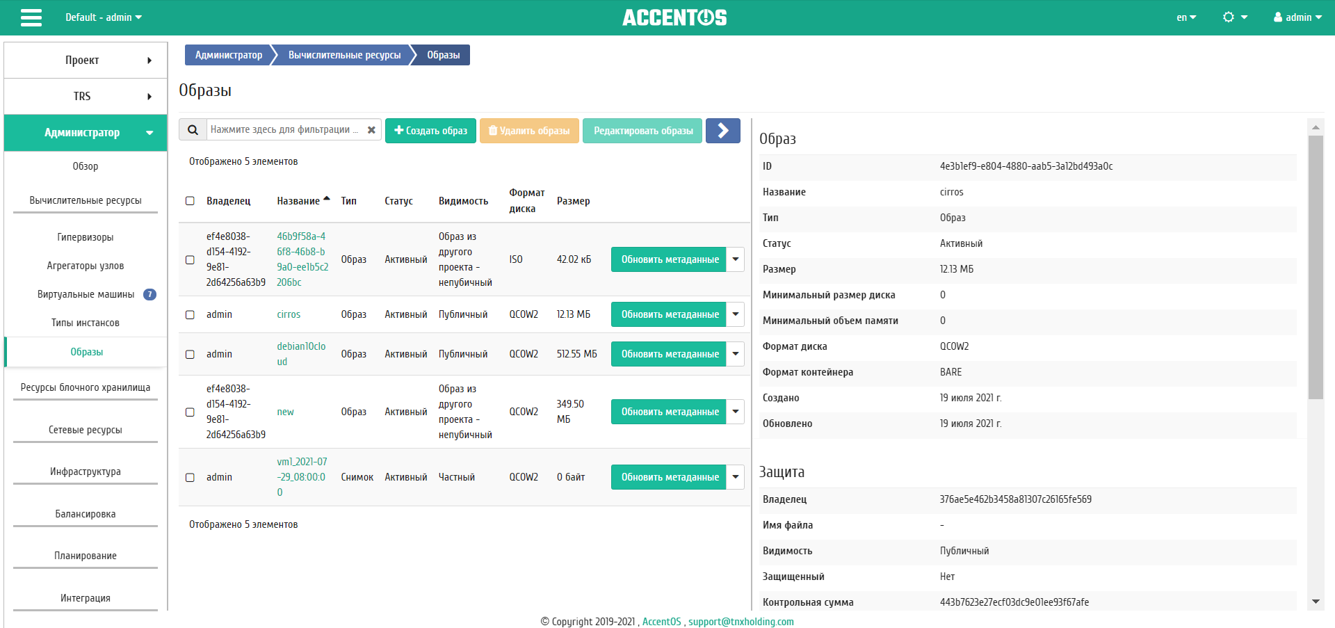The width and height of the screenshot is (1335, 628).
Task: Sort by Название column arrow
Action: click(x=327, y=200)
